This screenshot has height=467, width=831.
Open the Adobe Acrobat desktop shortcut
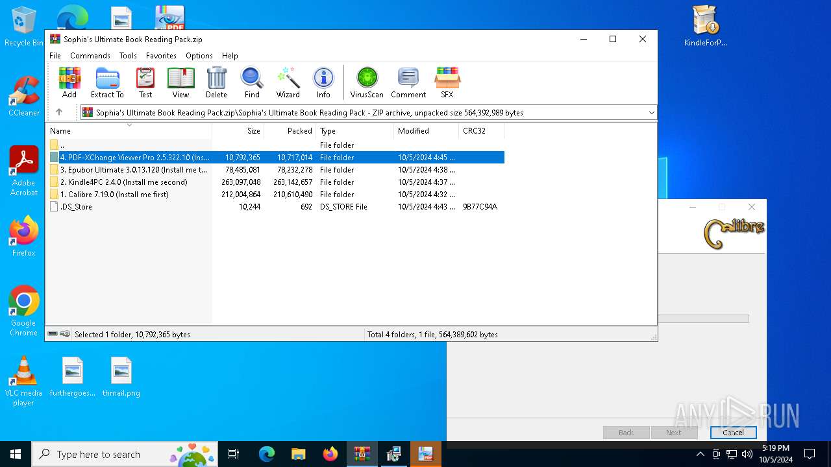[x=24, y=171]
